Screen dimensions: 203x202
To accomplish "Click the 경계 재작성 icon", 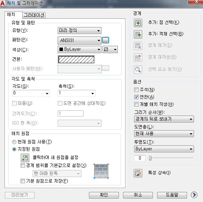I will pos(138,58).
